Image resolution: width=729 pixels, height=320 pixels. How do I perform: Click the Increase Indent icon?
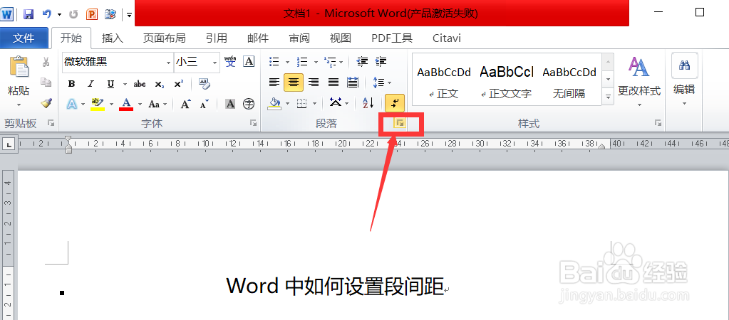[x=381, y=62]
